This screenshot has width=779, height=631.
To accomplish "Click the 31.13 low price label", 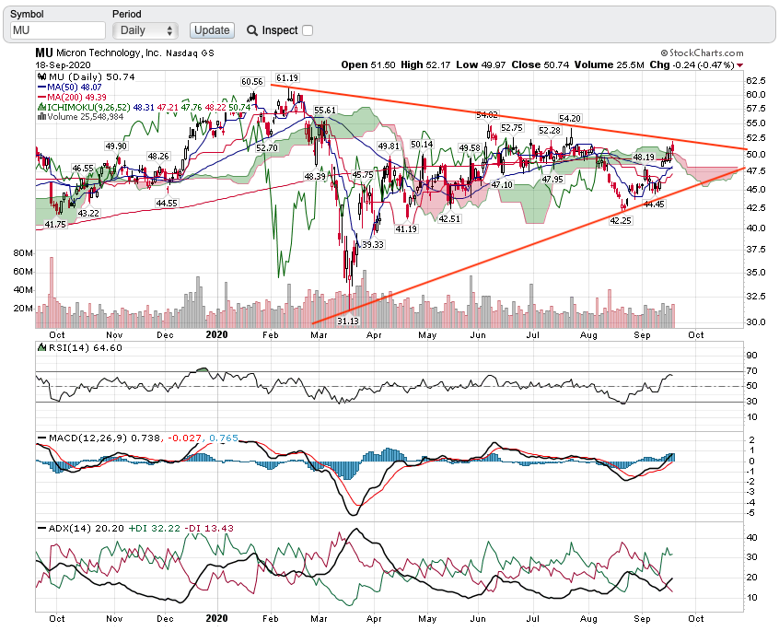I will click(x=347, y=320).
